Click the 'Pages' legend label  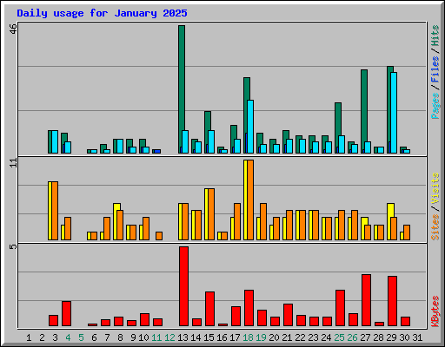[435, 106]
